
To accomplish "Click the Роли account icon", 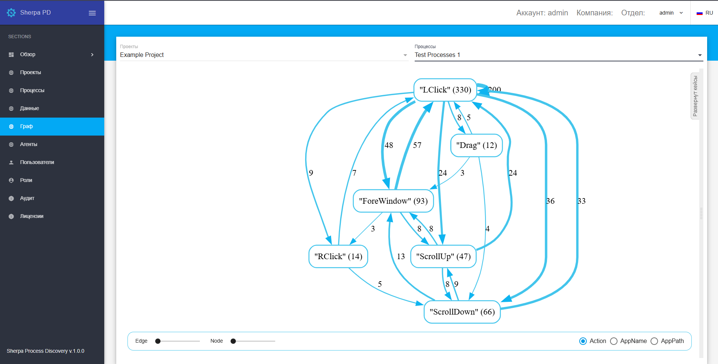I will point(11,181).
